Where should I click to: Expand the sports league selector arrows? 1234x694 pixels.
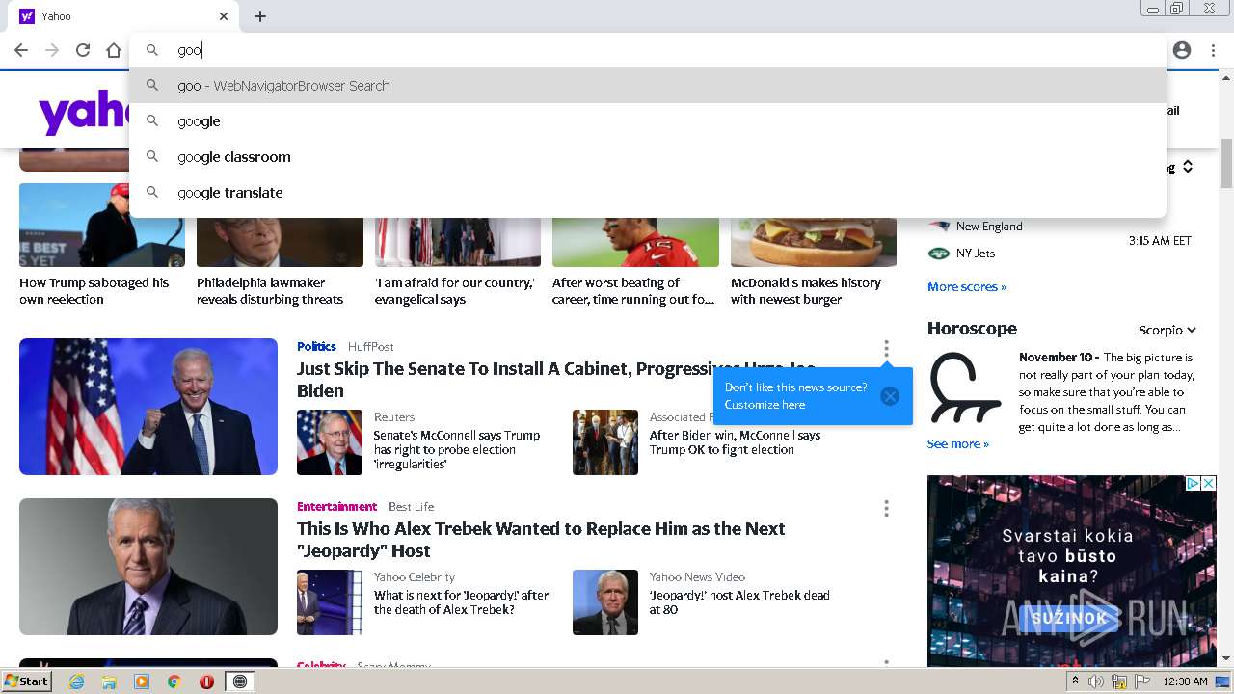click(x=1188, y=167)
